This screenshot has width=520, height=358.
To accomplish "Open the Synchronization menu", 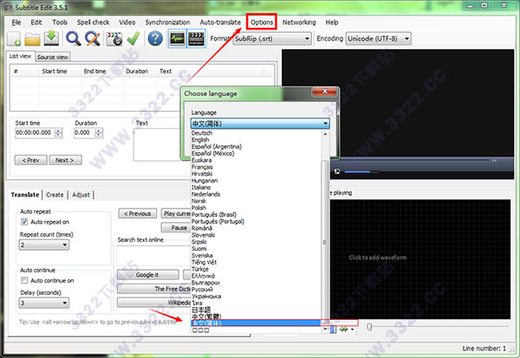I will click(x=167, y=22).
